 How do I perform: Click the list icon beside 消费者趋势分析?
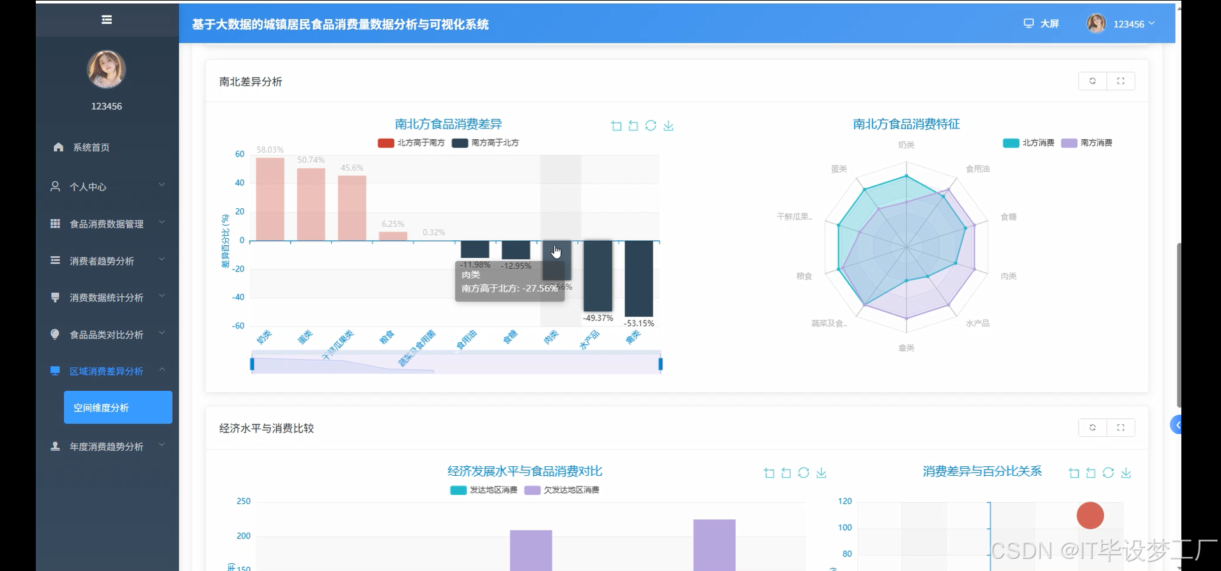tap(56, 260)
